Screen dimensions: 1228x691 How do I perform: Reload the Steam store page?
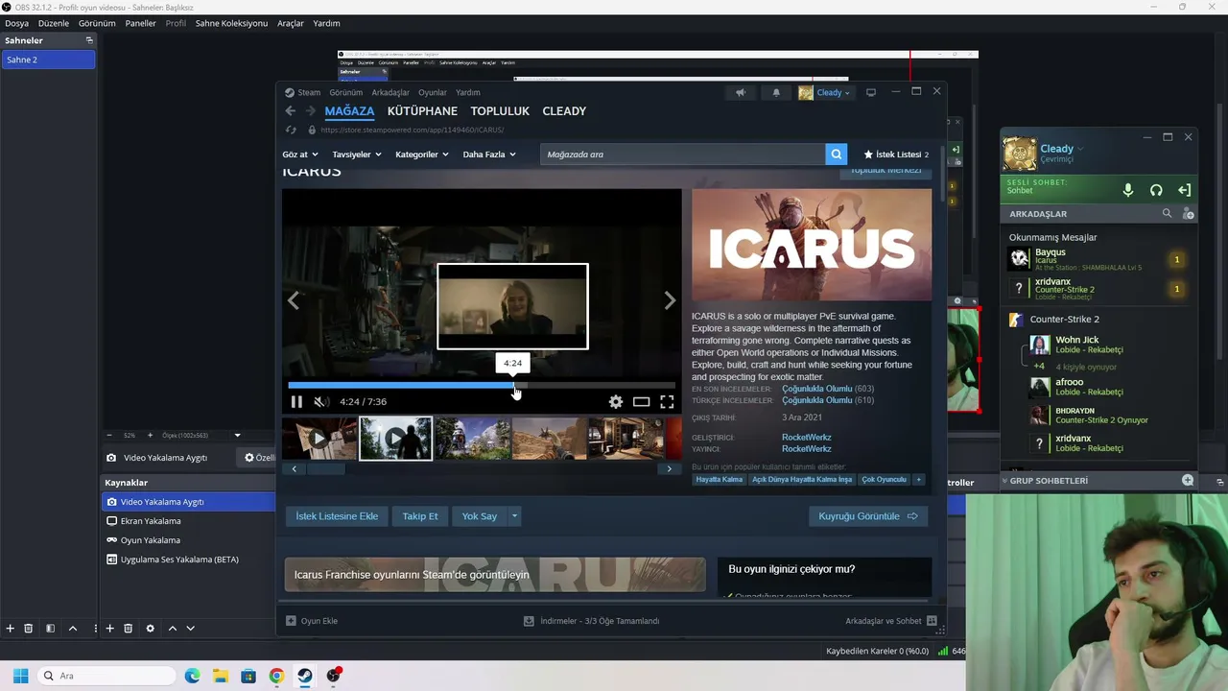coord(291,130)
